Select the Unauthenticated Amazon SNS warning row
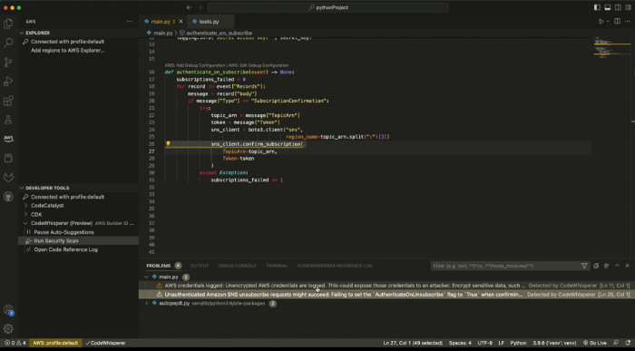Viewport: 635px width, 351px height. tap(386, 295)
